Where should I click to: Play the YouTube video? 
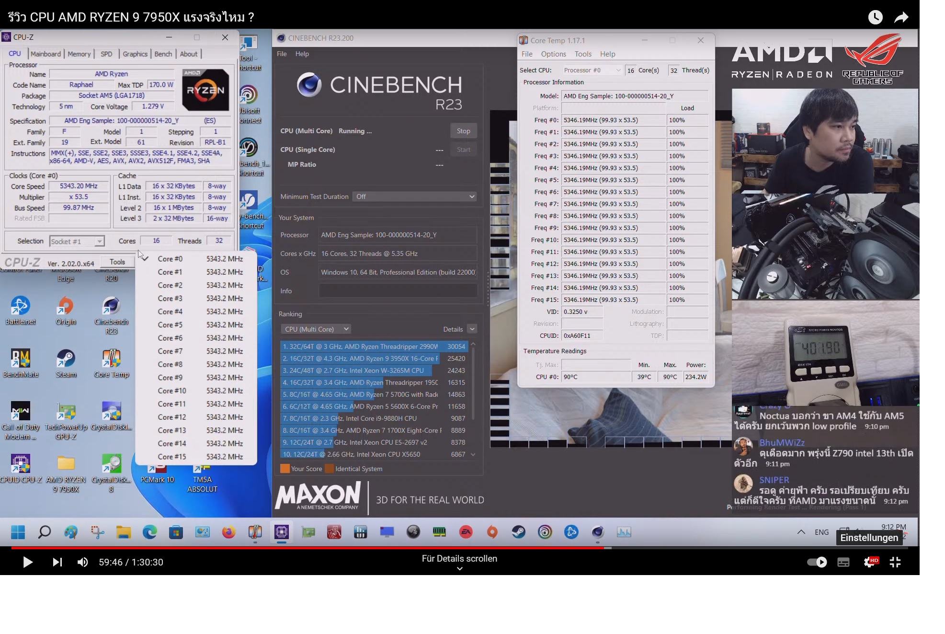tap(28, 562)
